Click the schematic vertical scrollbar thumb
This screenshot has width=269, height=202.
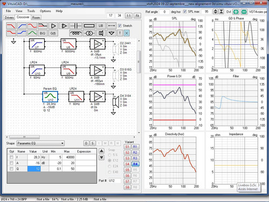[139, 62]
